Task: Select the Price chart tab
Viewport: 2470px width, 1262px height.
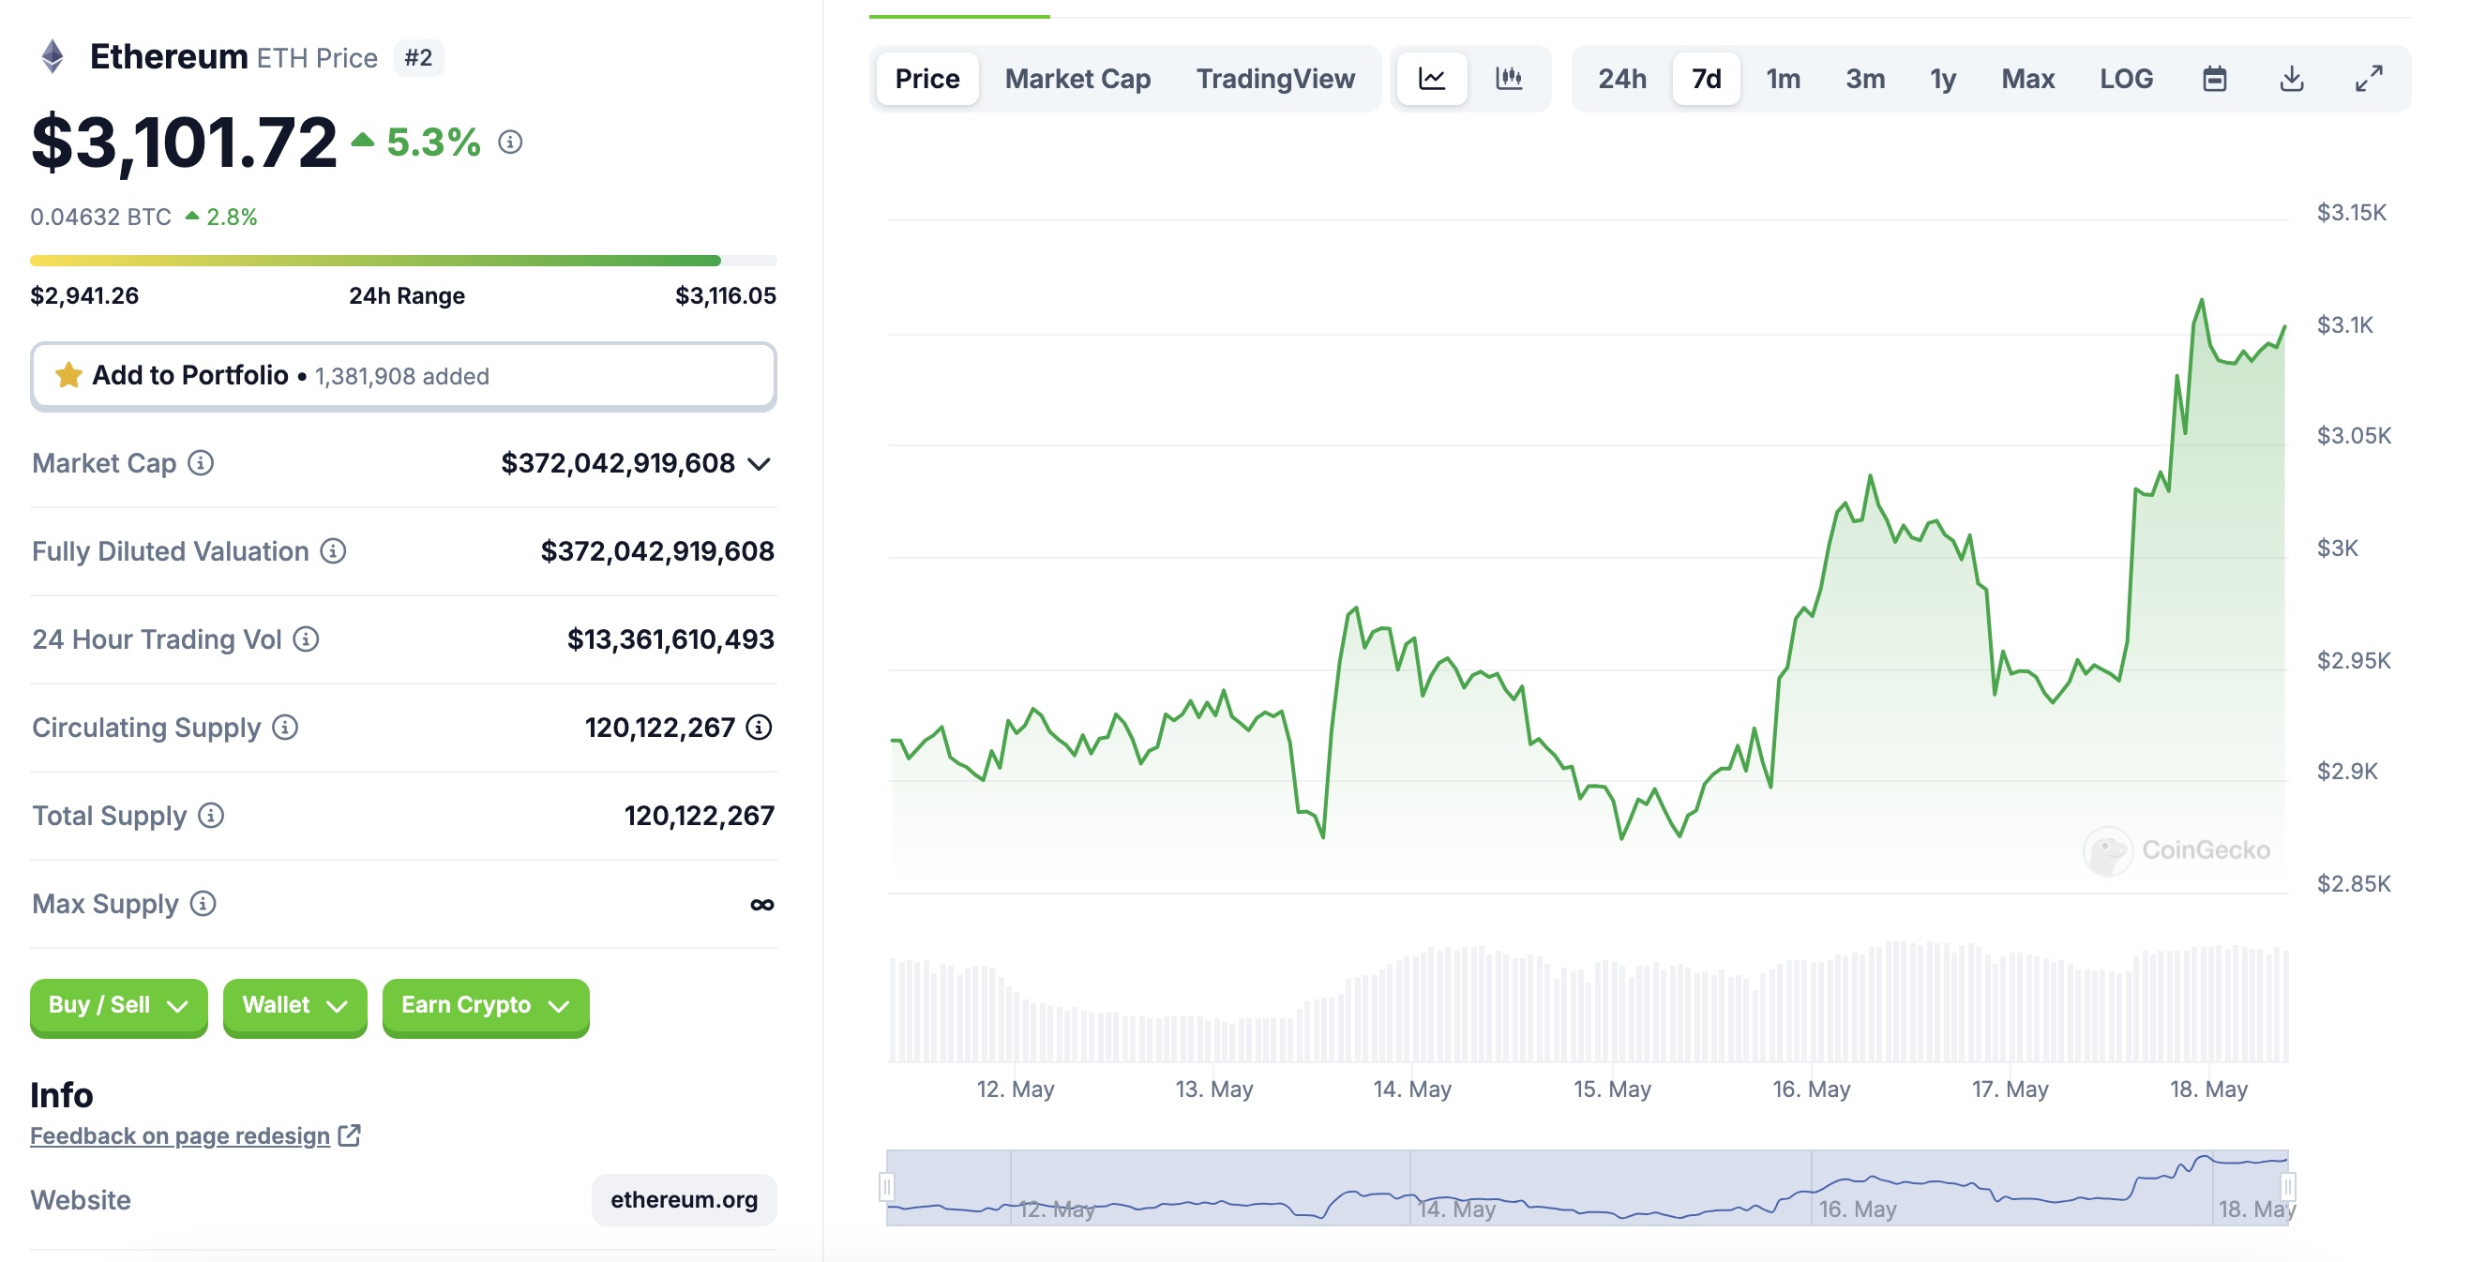Action: click(x=927, y=79)
